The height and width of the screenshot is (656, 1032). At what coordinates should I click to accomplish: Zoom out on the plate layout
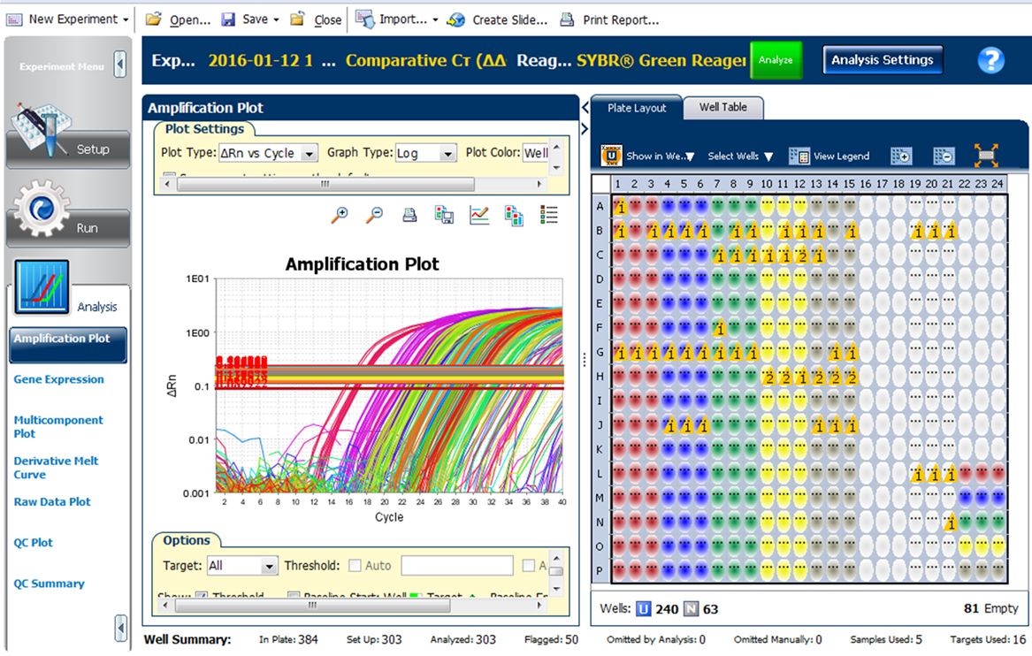[x=944, y=156]
